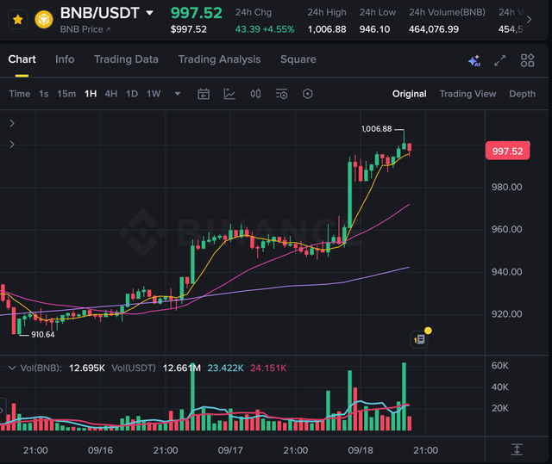Viewport: 552px width, 464px height.
Task: Open the AI sparkle assistant icon
Action: click(474, 61)
